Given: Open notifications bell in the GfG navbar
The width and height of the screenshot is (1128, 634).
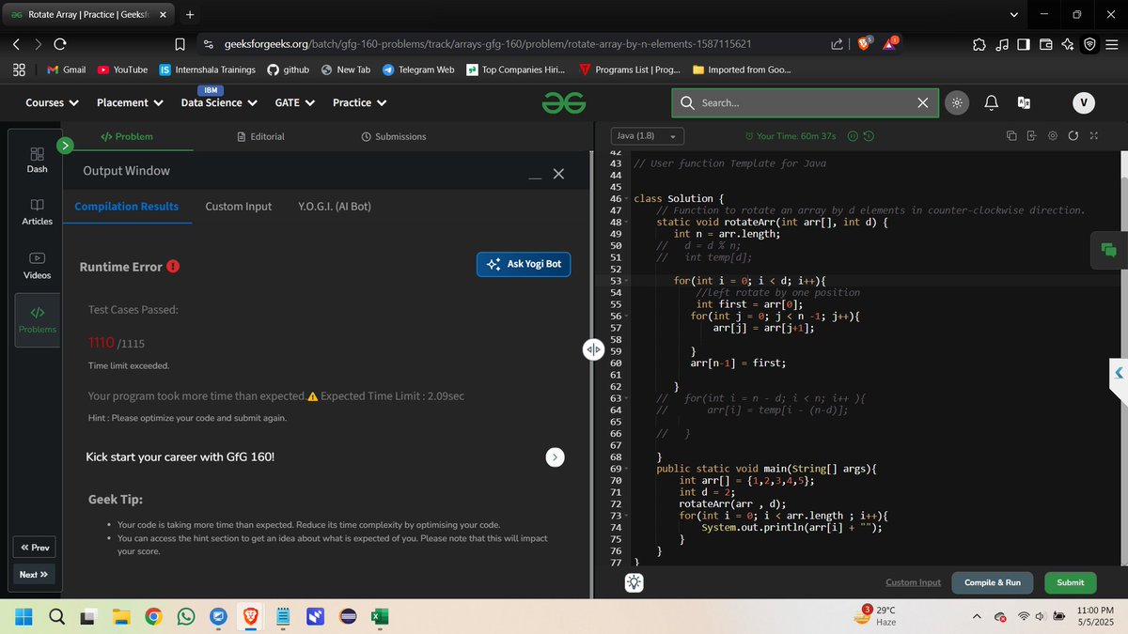Looking at the screenshot, I should tap(990, 102).
